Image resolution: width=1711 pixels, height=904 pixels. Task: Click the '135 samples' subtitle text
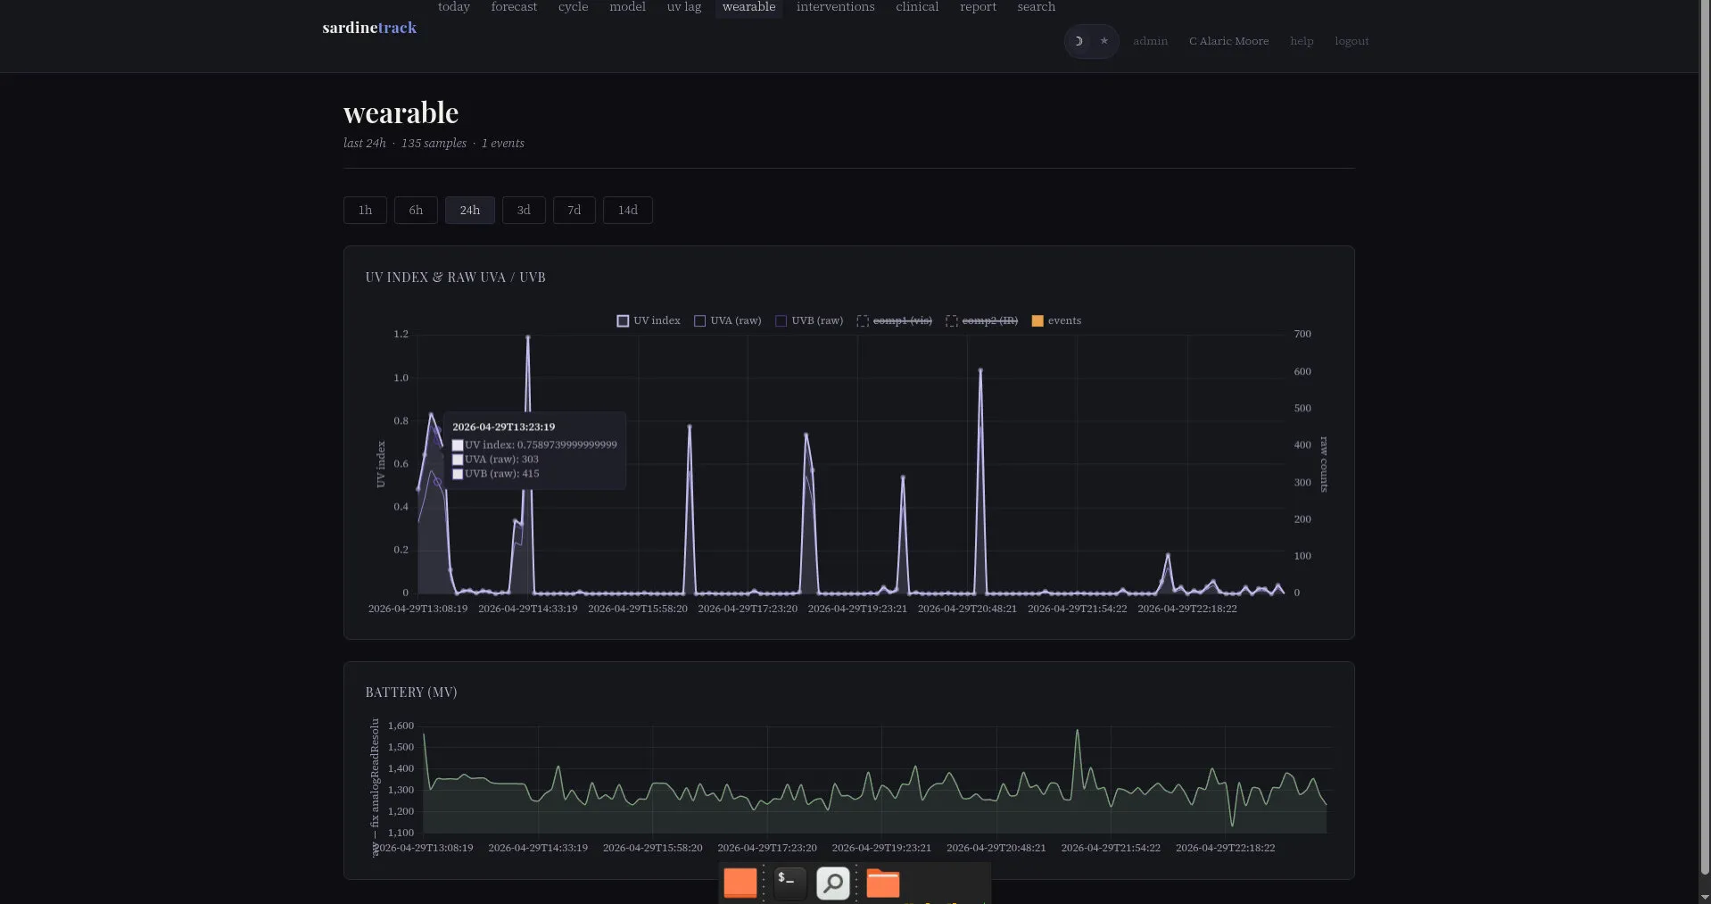coord(434,143)
